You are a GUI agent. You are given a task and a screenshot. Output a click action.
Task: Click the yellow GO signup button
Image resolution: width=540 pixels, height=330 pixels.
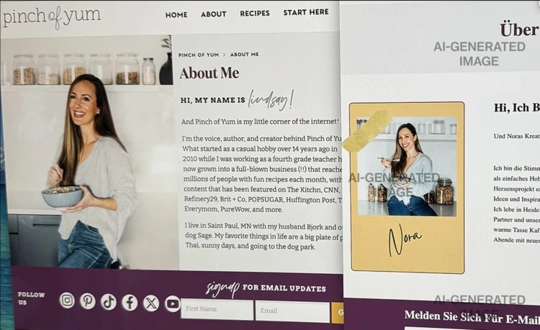tap(338, 313)
